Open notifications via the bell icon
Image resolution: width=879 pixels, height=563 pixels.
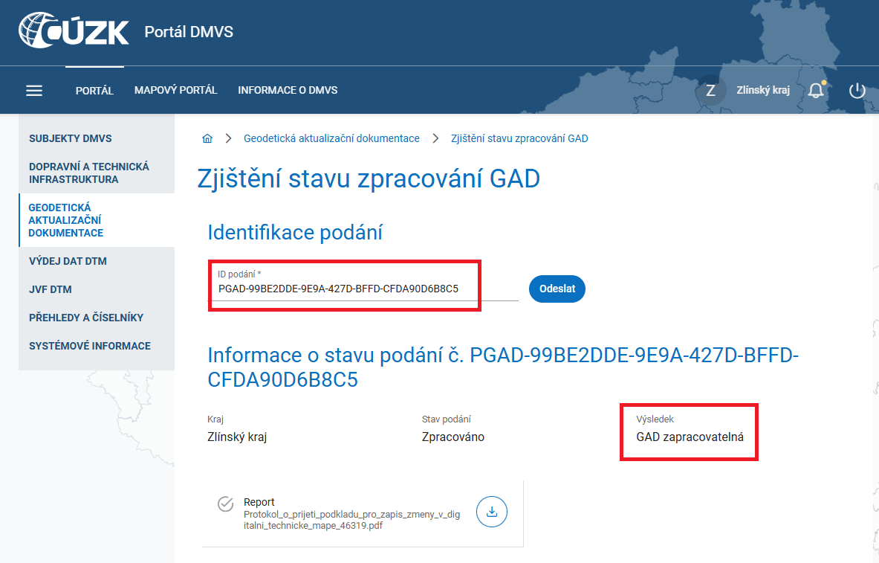point(816,89)
